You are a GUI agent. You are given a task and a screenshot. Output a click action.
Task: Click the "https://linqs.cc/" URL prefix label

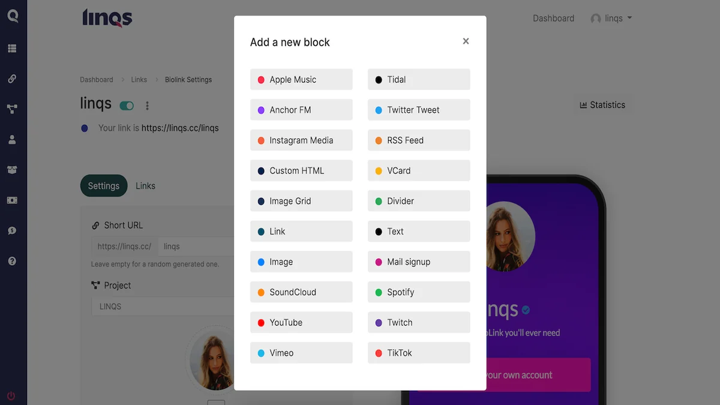[124, 247]
